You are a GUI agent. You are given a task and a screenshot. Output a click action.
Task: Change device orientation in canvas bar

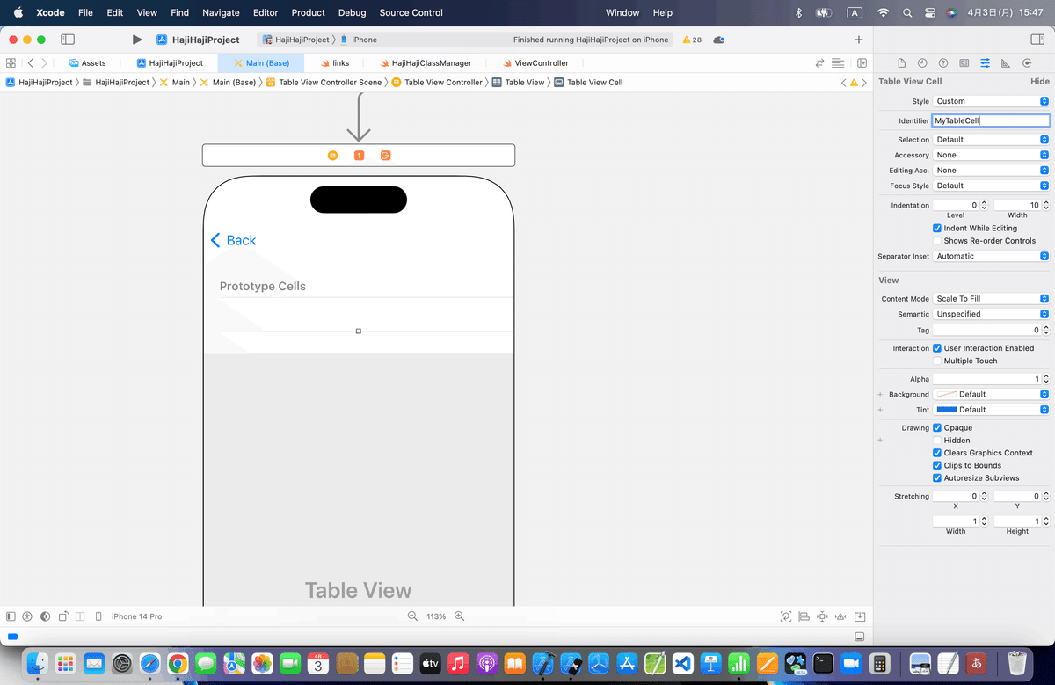click(62, 616)
